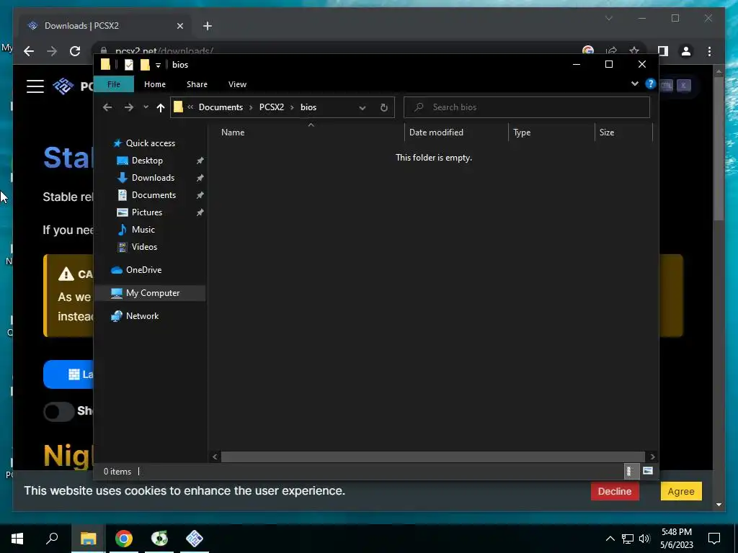
Task: Refresh the bios folder view
Action: [384, 108]
